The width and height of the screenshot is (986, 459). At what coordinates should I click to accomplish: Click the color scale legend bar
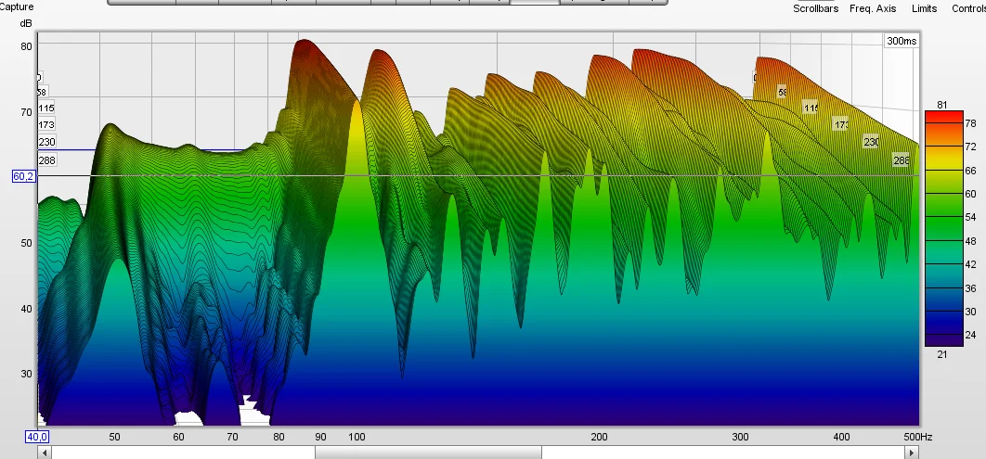click(x=943, y=228)
